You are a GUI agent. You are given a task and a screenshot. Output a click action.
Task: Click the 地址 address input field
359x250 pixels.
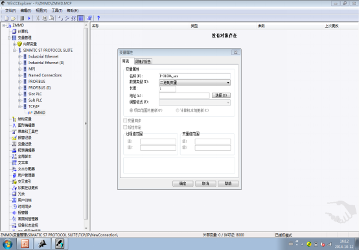184,96
